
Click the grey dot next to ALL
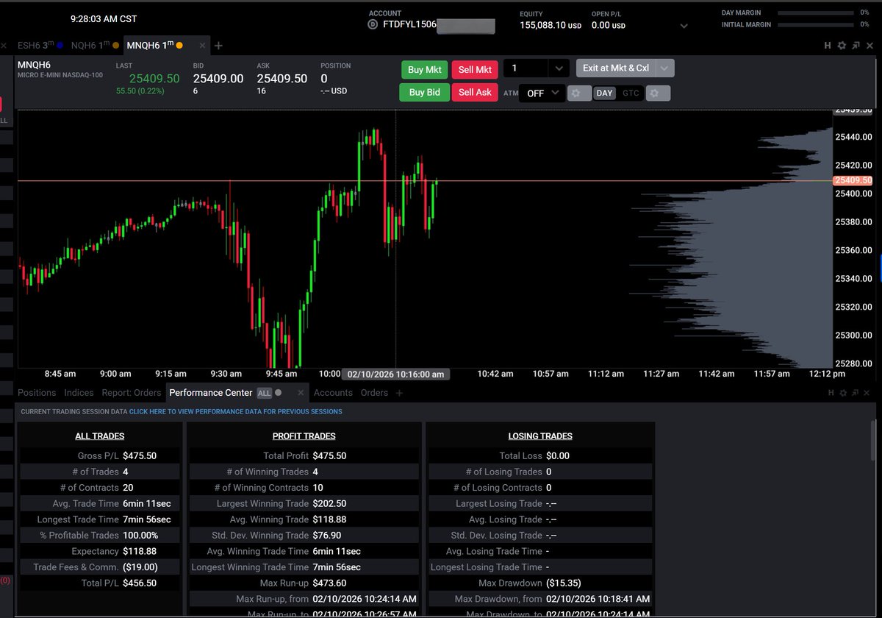coord(279,393)
